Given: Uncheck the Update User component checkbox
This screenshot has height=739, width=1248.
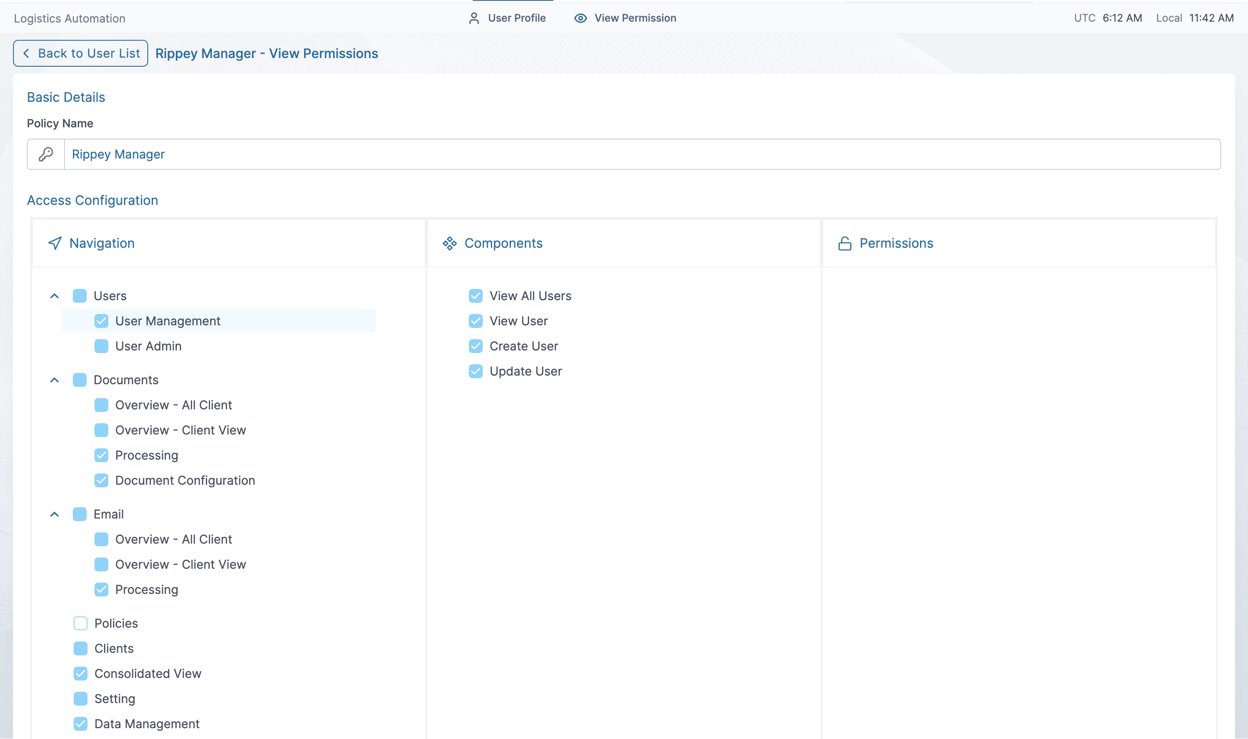Looking at the screenshot, I should pos(476,371).
